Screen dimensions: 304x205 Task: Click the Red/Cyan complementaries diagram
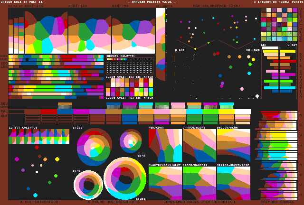click(165, 146)
